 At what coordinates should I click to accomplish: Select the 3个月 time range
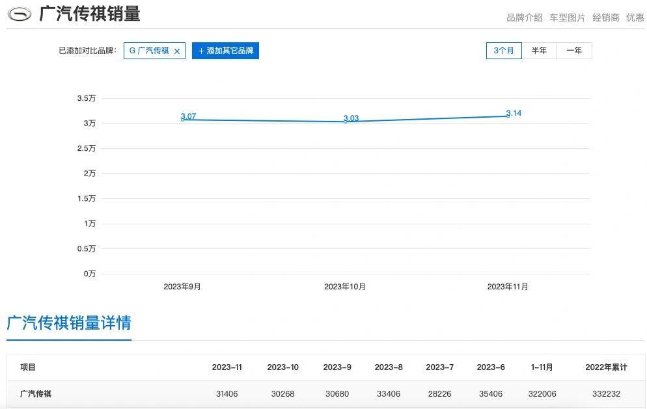click(504, 51)
